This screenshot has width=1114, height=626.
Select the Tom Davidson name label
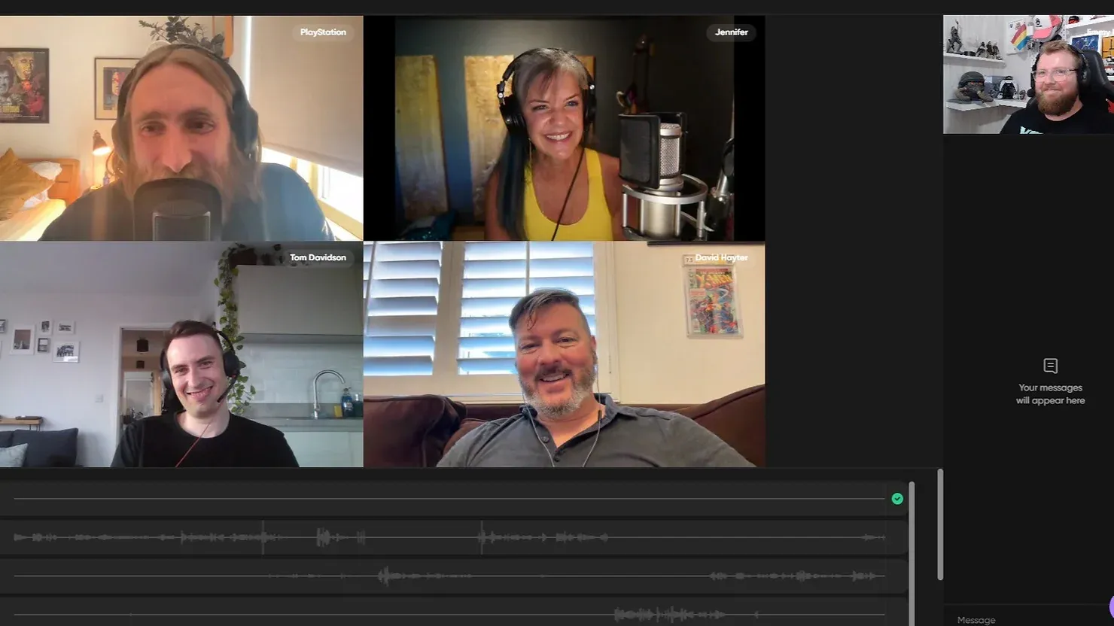point(318,257)
